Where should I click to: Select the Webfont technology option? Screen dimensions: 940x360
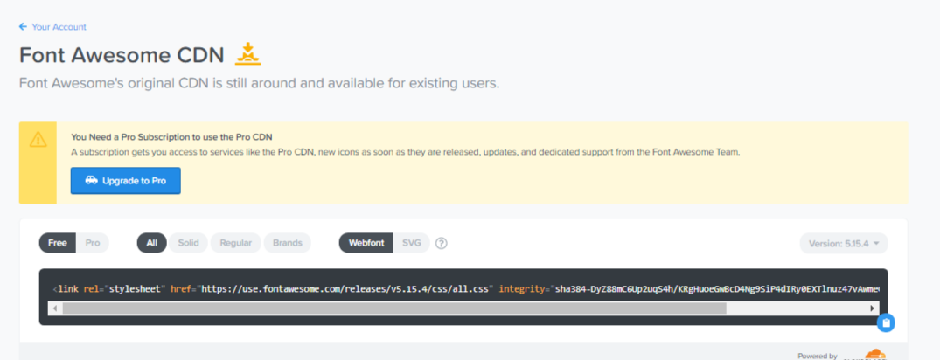(366, 243)
